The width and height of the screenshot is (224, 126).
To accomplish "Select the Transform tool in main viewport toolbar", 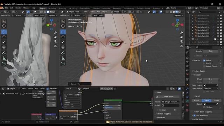I will [x=63, y=47].
